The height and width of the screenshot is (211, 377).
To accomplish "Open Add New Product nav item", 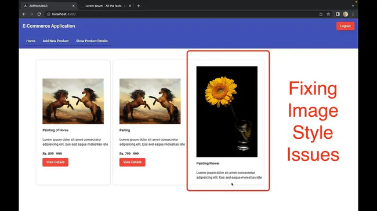I will [56, 41].
